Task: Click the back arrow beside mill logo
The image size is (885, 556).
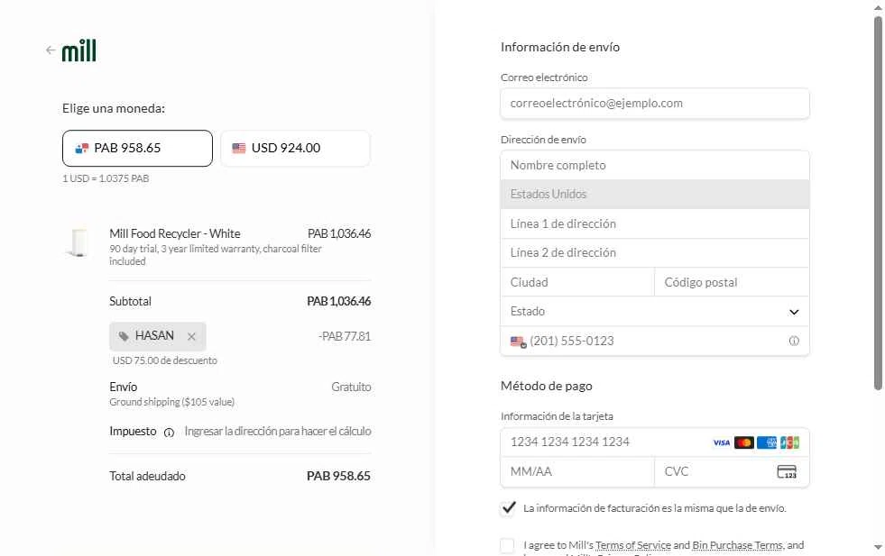Action: [51, 50]
